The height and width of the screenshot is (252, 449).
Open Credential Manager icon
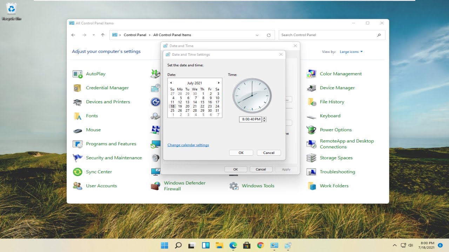(77, 88)
